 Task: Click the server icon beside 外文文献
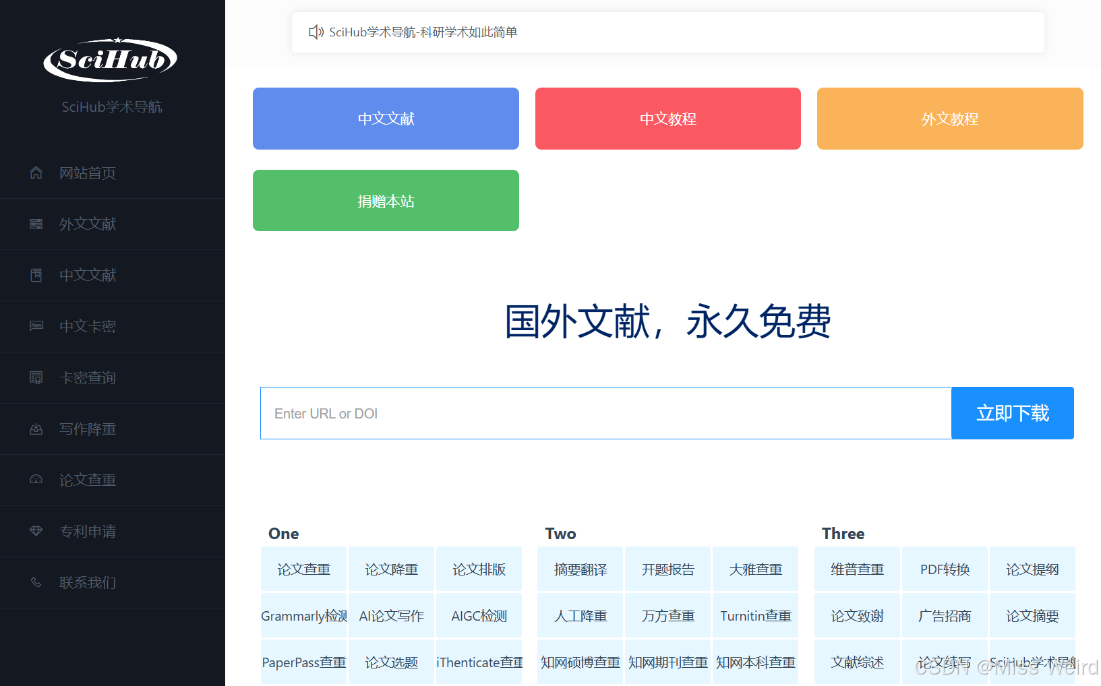click(36, 224)
